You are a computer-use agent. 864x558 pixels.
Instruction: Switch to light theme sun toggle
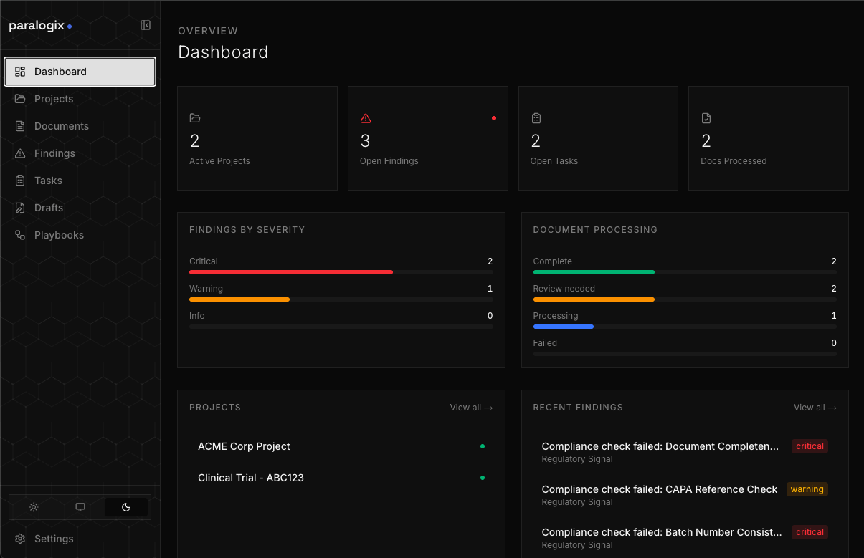point(34,507)
